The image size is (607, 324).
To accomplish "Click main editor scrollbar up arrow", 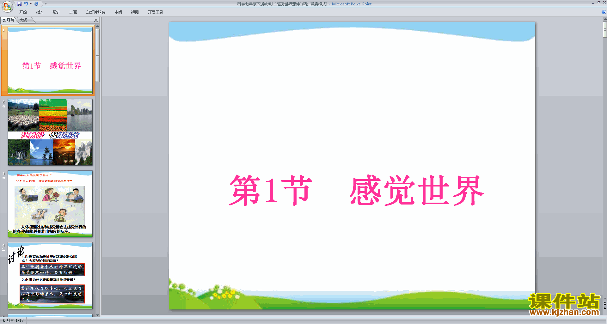I will (605, 19).
